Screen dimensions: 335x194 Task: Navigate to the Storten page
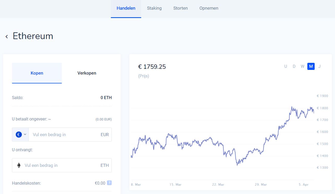pos(180,8)
